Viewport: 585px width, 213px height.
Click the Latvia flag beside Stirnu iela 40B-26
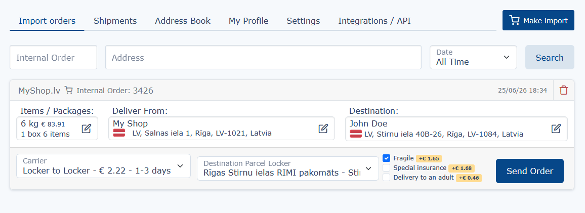(356, 134)
